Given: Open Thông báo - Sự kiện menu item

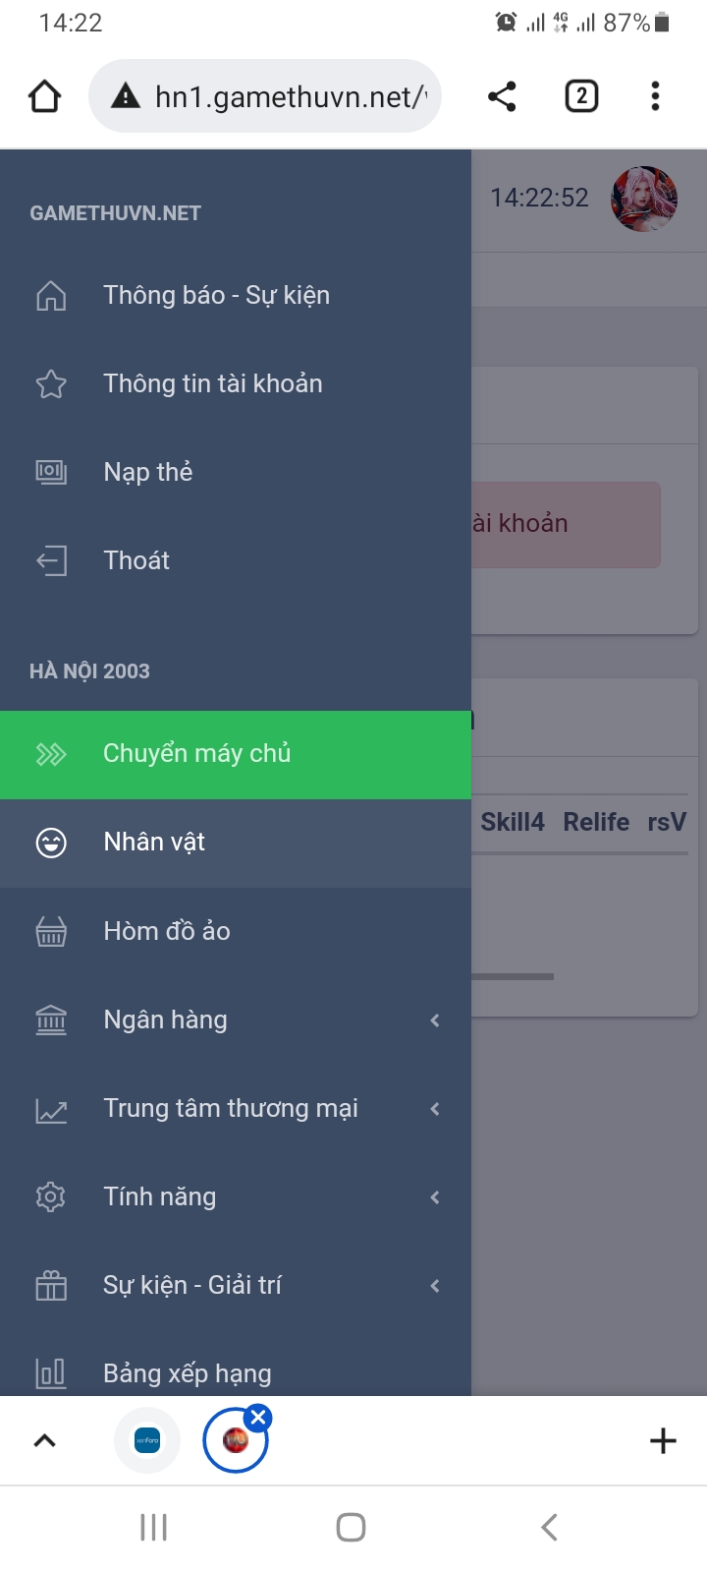Looking at the screenshot, I should point(216,295).
